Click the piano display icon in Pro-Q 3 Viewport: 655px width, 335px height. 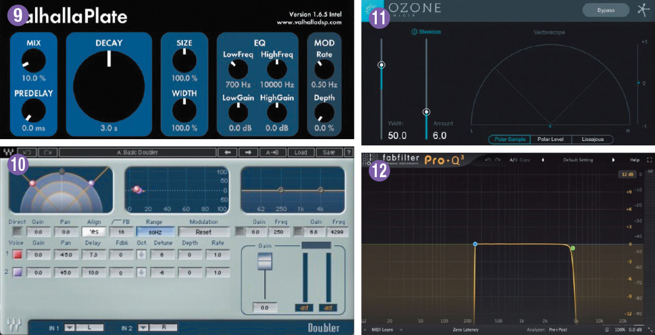[365, 321]
